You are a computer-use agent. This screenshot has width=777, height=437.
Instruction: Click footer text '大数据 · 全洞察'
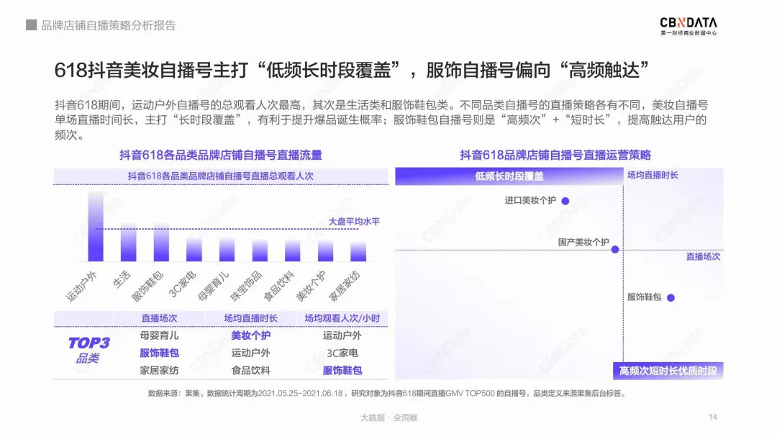point(388,418)
